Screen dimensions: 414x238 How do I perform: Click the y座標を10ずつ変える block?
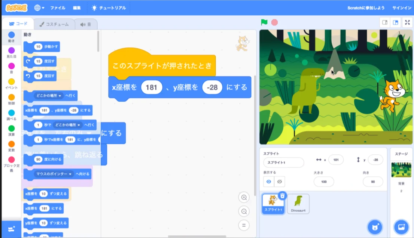point(46,223)
